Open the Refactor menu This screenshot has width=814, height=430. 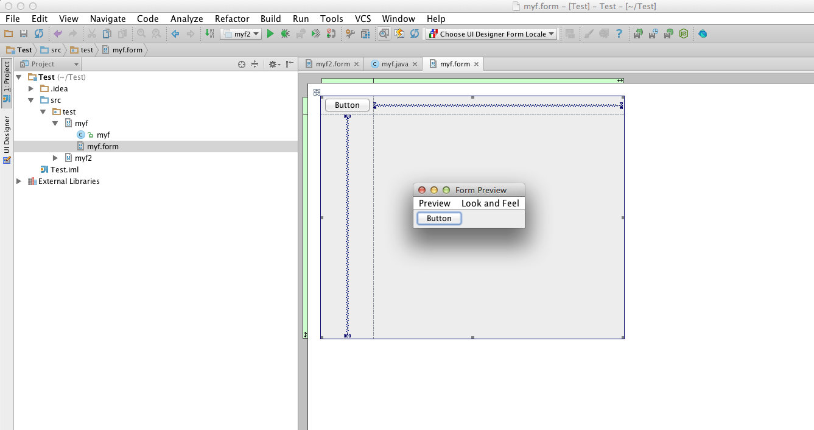232,19
